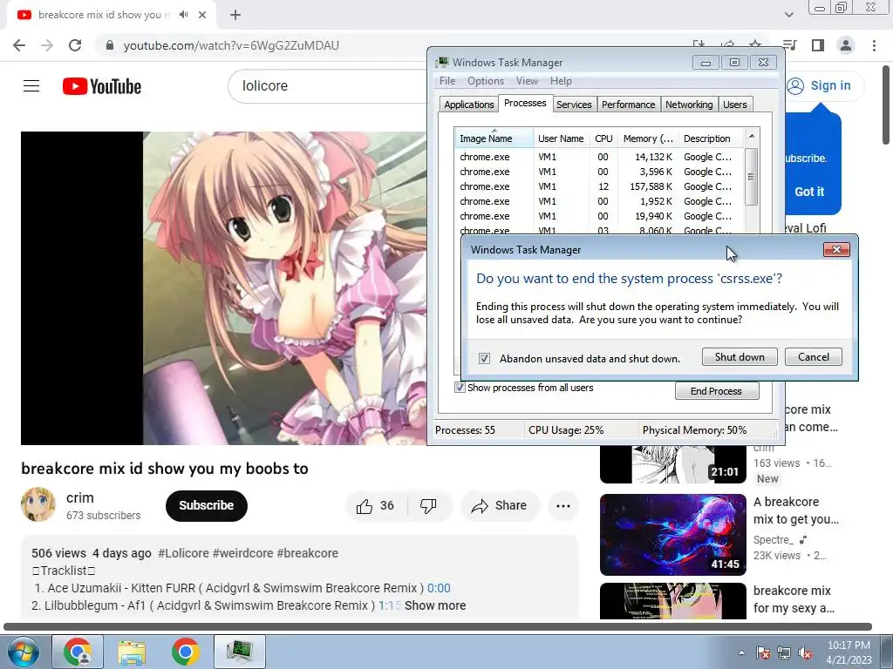Click End Process button
The image size is (893, 669).
717,391
